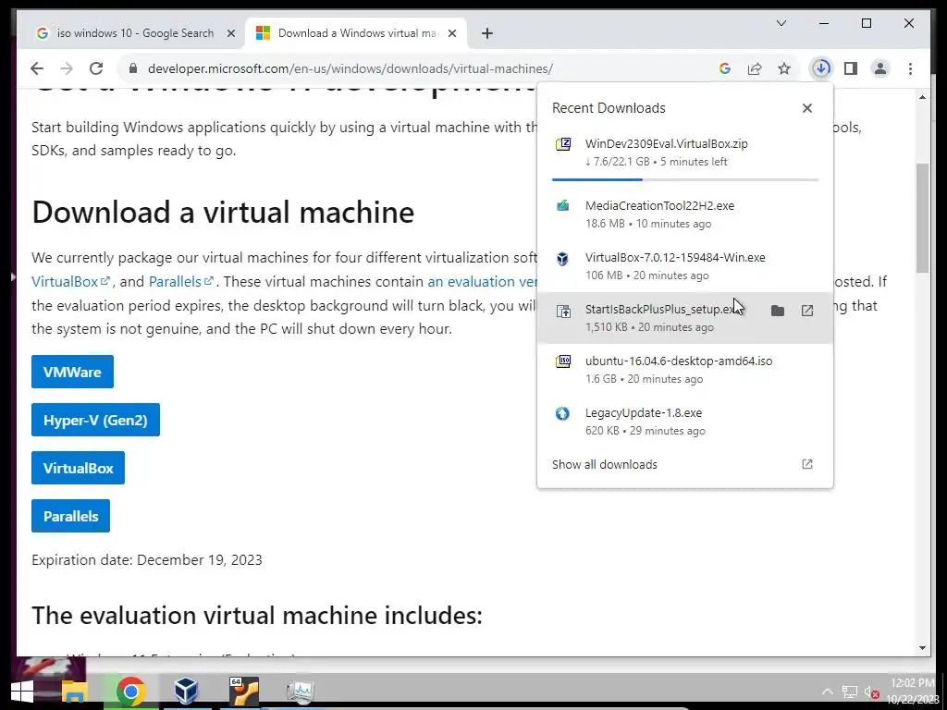Viewport: 947px width, 710px height.
Task: Click the address bar URL
Action: 351,68
